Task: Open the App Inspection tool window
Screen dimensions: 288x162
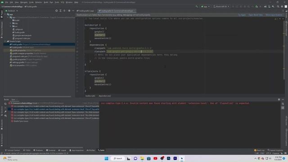Action: coord(76,150)
